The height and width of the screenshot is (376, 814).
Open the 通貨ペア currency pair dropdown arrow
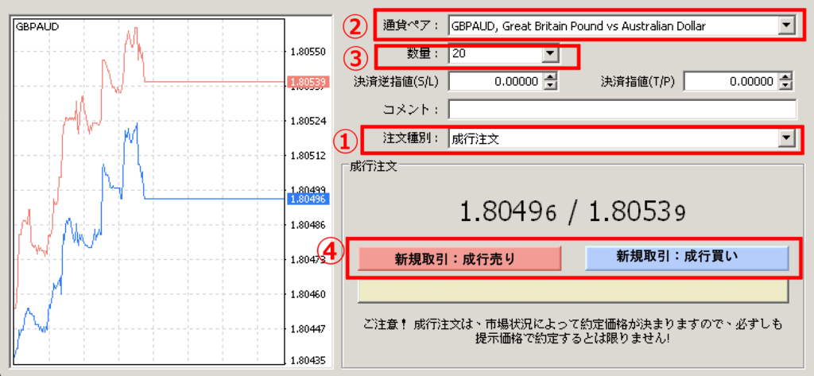point(786,26)
